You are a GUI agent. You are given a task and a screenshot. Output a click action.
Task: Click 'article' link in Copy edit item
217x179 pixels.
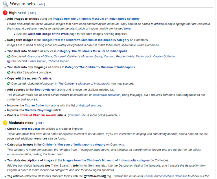(47, 78)
